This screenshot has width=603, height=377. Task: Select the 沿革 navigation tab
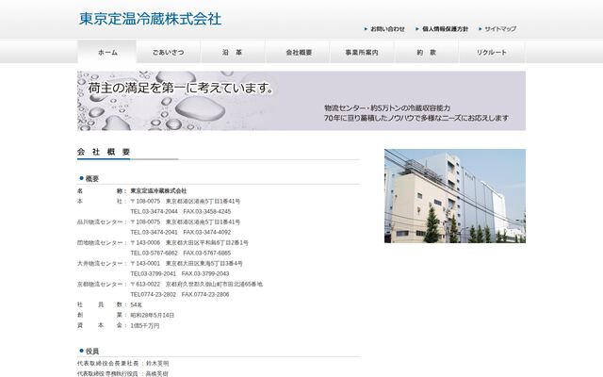click(x=233, y=52)
